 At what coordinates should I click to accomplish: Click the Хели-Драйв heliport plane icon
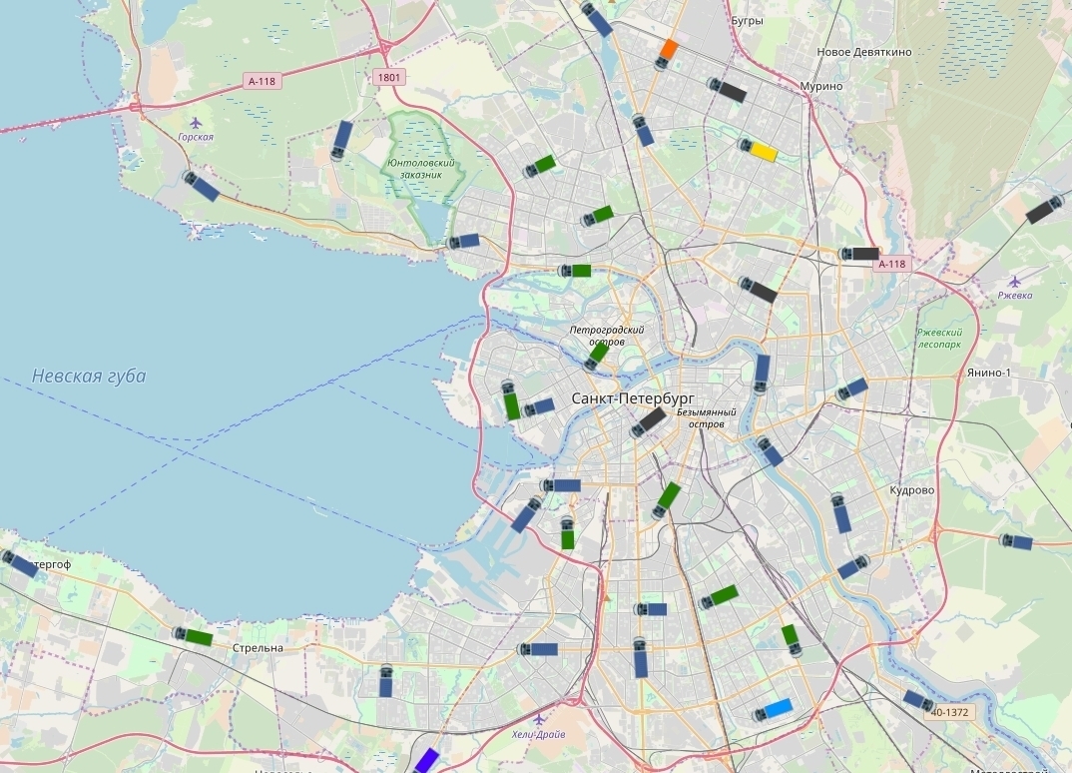[539, 719]
